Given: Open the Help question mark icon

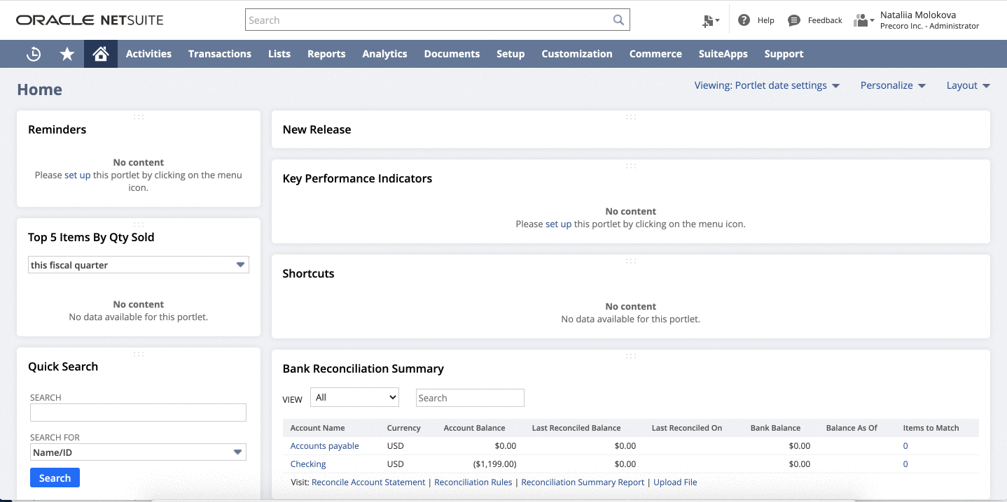Looking at the screenshot, I should (744, 20).
